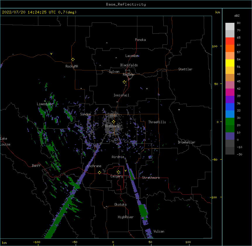Click the Lake Louise label
The width and height of the screenshot is (252, 246).
(5, 141)
